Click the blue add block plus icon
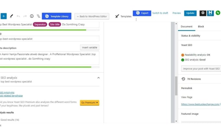This screenshot has width=221, height=138. pos(4,16)
